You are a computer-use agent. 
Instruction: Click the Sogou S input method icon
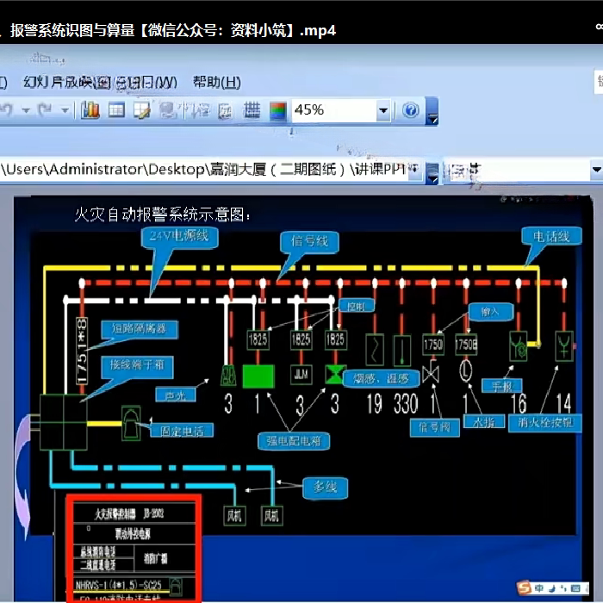pos(524,587)
